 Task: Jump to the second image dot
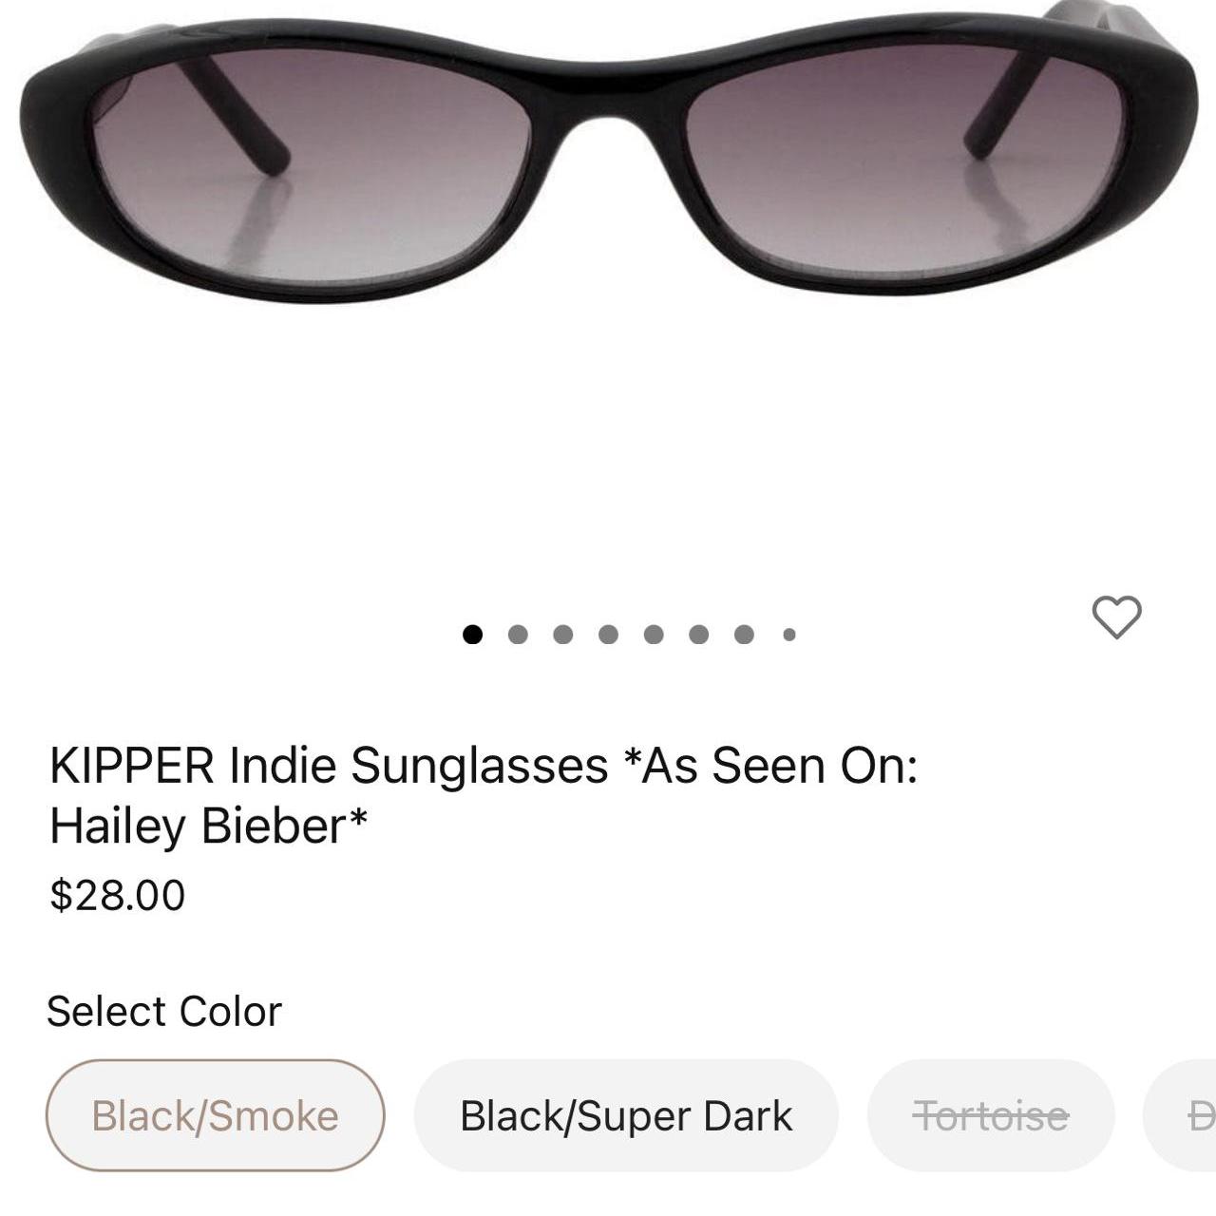pyautogui.click(x=518, y=632)
